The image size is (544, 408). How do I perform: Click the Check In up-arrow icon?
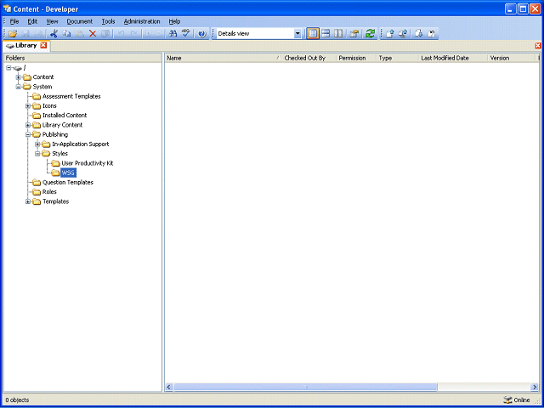(x=390, y=34)
